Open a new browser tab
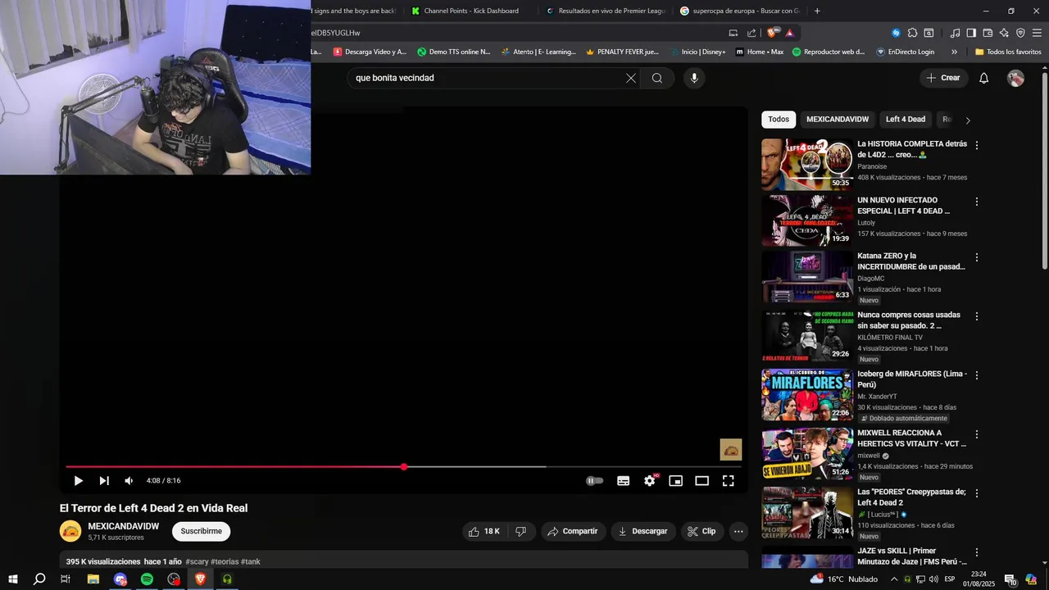The height and width of the screenshot is (590, 1049). tap(817, 11)
